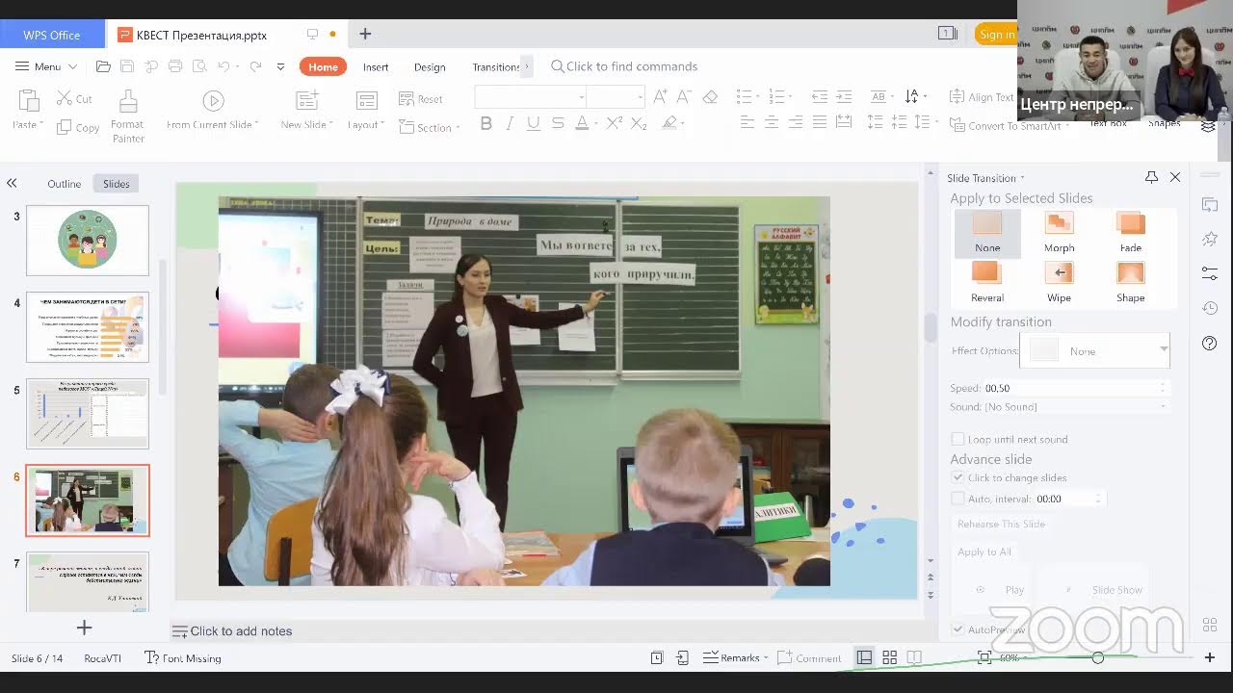The height and width of the screenshot is (693, 1233).
Task: Click Decrease Indent icon
Action: 820,96
